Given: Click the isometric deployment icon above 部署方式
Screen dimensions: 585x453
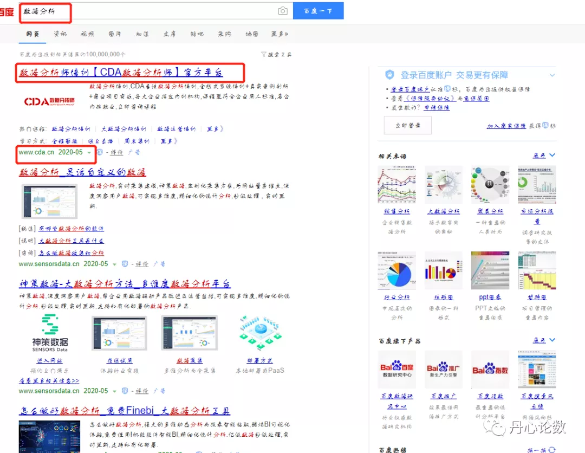Looking at the screenshot, I should pyautogui.click(x=259, y=333).
